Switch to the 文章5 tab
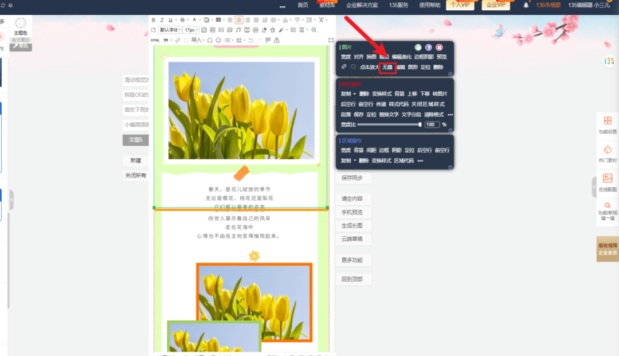Viewport: 619px width, 356px height. 135,140
